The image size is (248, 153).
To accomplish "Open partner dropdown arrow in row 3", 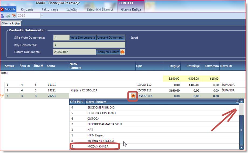I will [133, 96].
